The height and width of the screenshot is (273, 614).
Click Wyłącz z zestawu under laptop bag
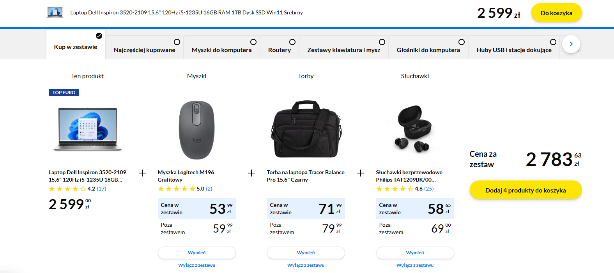(x=306, y=265)
